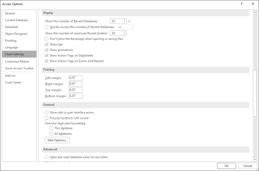Image resolution: width=259 pixels, height=171 pixels.
Task: Decrease the unpinned Recent Folders count
Action: (125, 35)
